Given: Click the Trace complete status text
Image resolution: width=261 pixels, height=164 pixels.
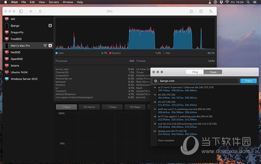Looking at the screenshot, I should click(x=166, y=141).
